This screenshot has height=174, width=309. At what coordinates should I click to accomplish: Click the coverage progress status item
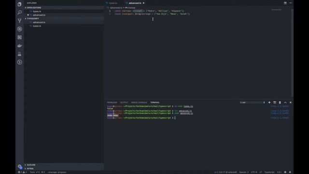tap(57, 172)
